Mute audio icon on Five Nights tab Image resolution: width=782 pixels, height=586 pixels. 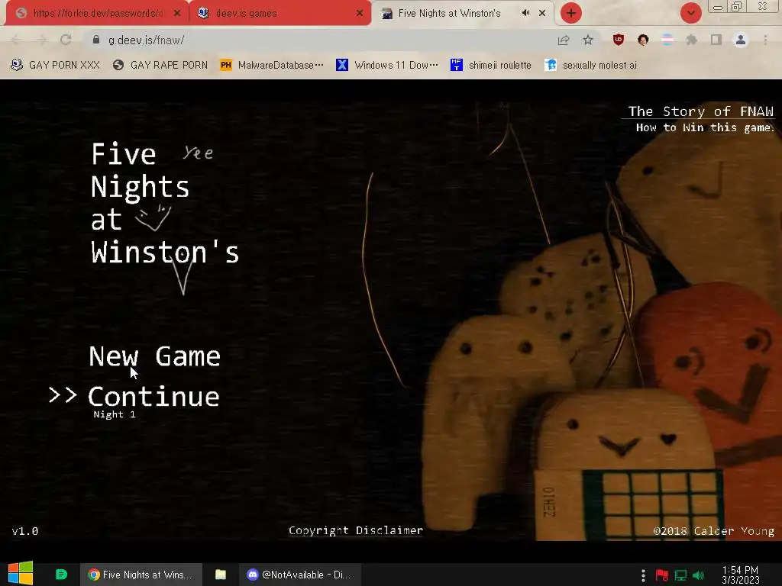[x=525, y=13]
